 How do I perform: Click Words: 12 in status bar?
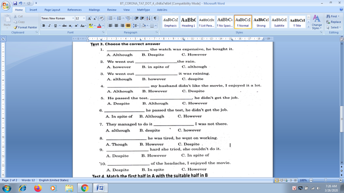[x=28, y=180]
